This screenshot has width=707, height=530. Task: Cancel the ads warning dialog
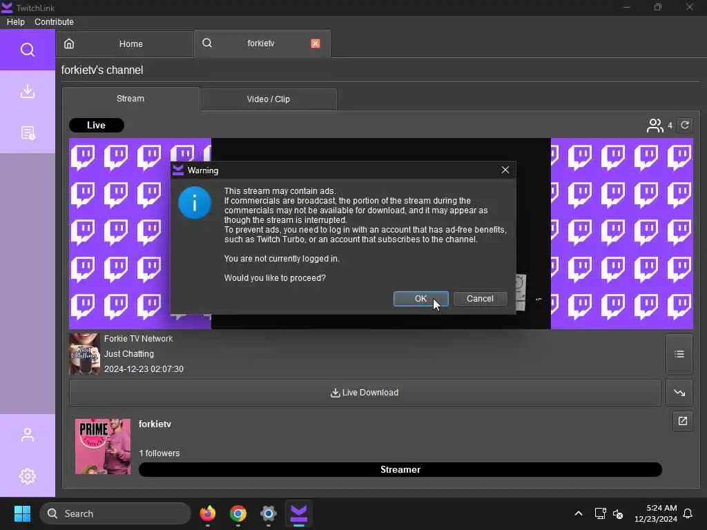click(480, 299)
